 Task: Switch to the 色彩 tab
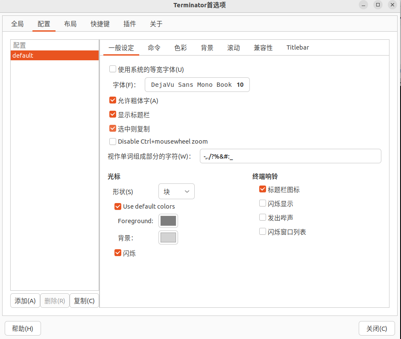pos(181,48)
